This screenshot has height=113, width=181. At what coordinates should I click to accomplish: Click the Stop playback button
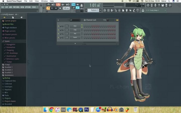point(56,8)
